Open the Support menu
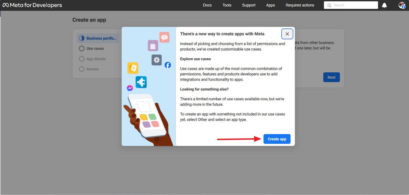The image size is (409, 195). [x=249, y=5]
